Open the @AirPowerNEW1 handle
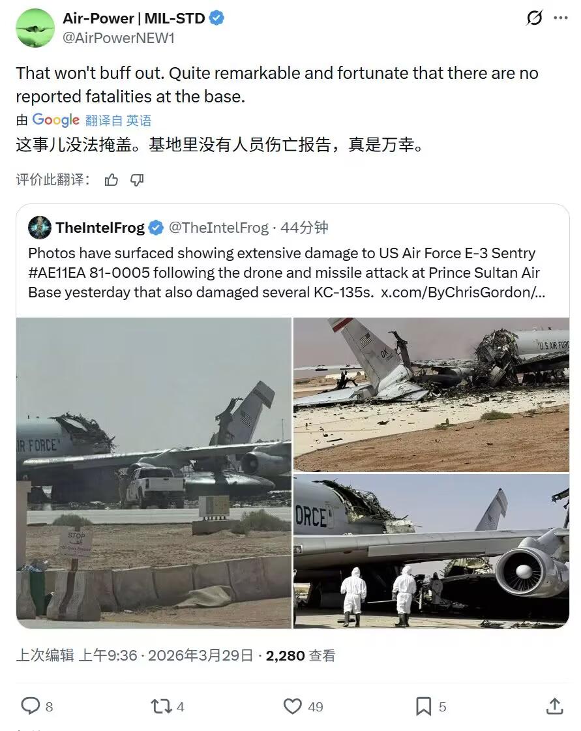This screenshot has height=731, width=581. coord(119,38)
